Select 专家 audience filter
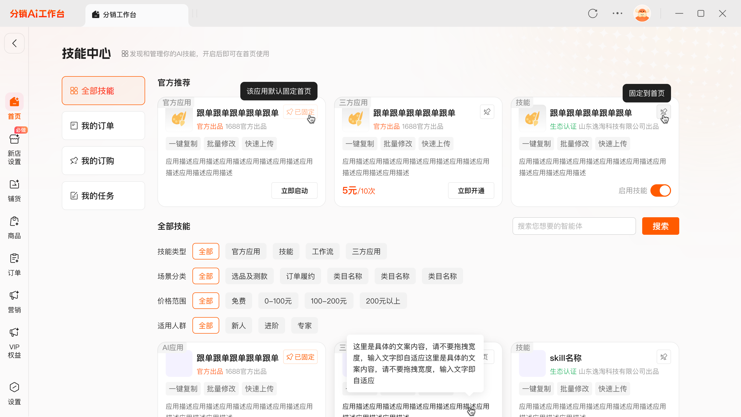The image size is (741, 417). pos(304,326)
